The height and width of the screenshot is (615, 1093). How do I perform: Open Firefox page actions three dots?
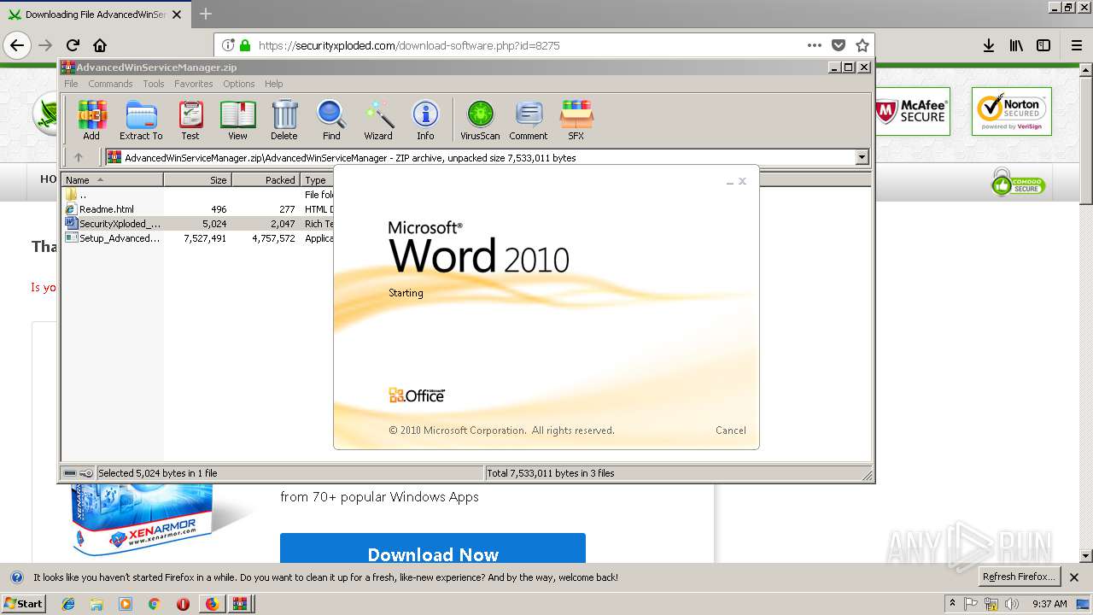[815, 45]
